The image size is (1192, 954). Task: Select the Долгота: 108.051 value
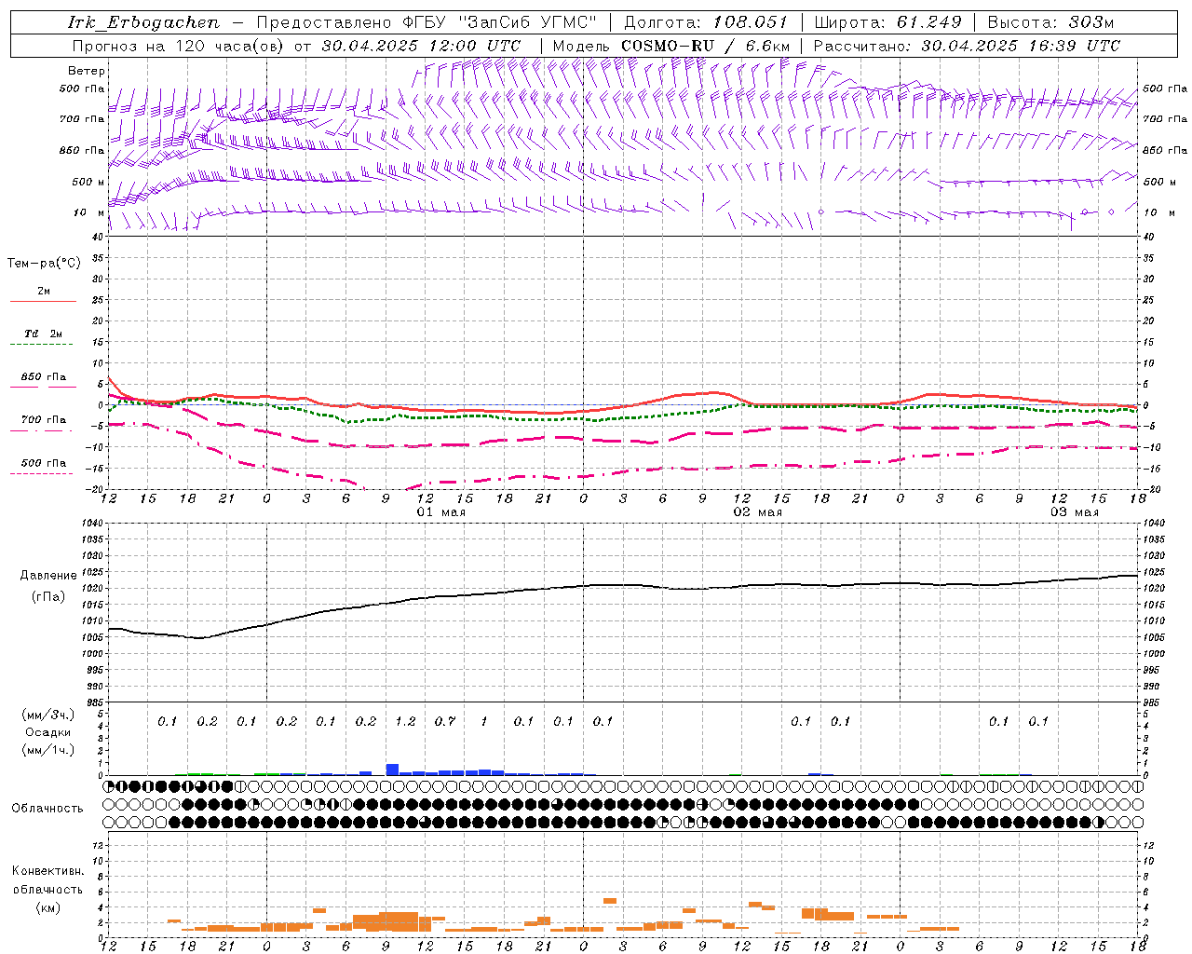pos(705,22)
